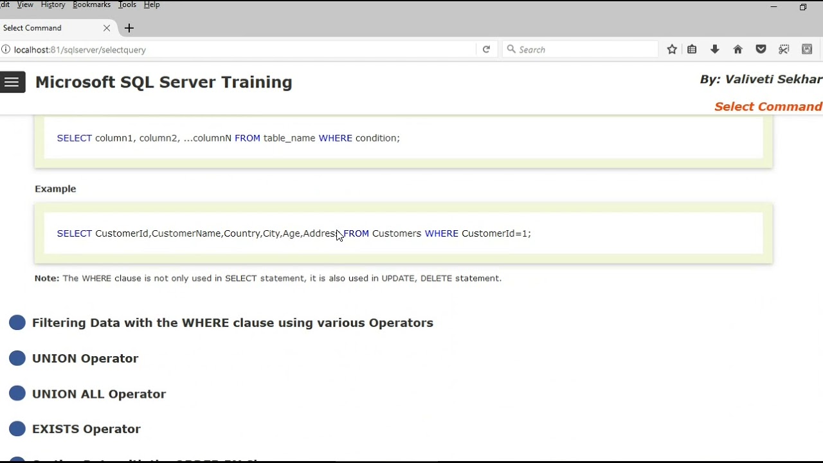The width and height of the screenshot is (823, 463).
Task: Open the History menu
Action: click(x=53, y=5)
